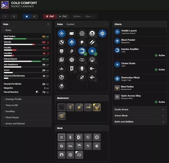Select the upward arrow perk in top row
This screenshot has width=169, height=163.
pyautogui.click(x=92, y=34)
